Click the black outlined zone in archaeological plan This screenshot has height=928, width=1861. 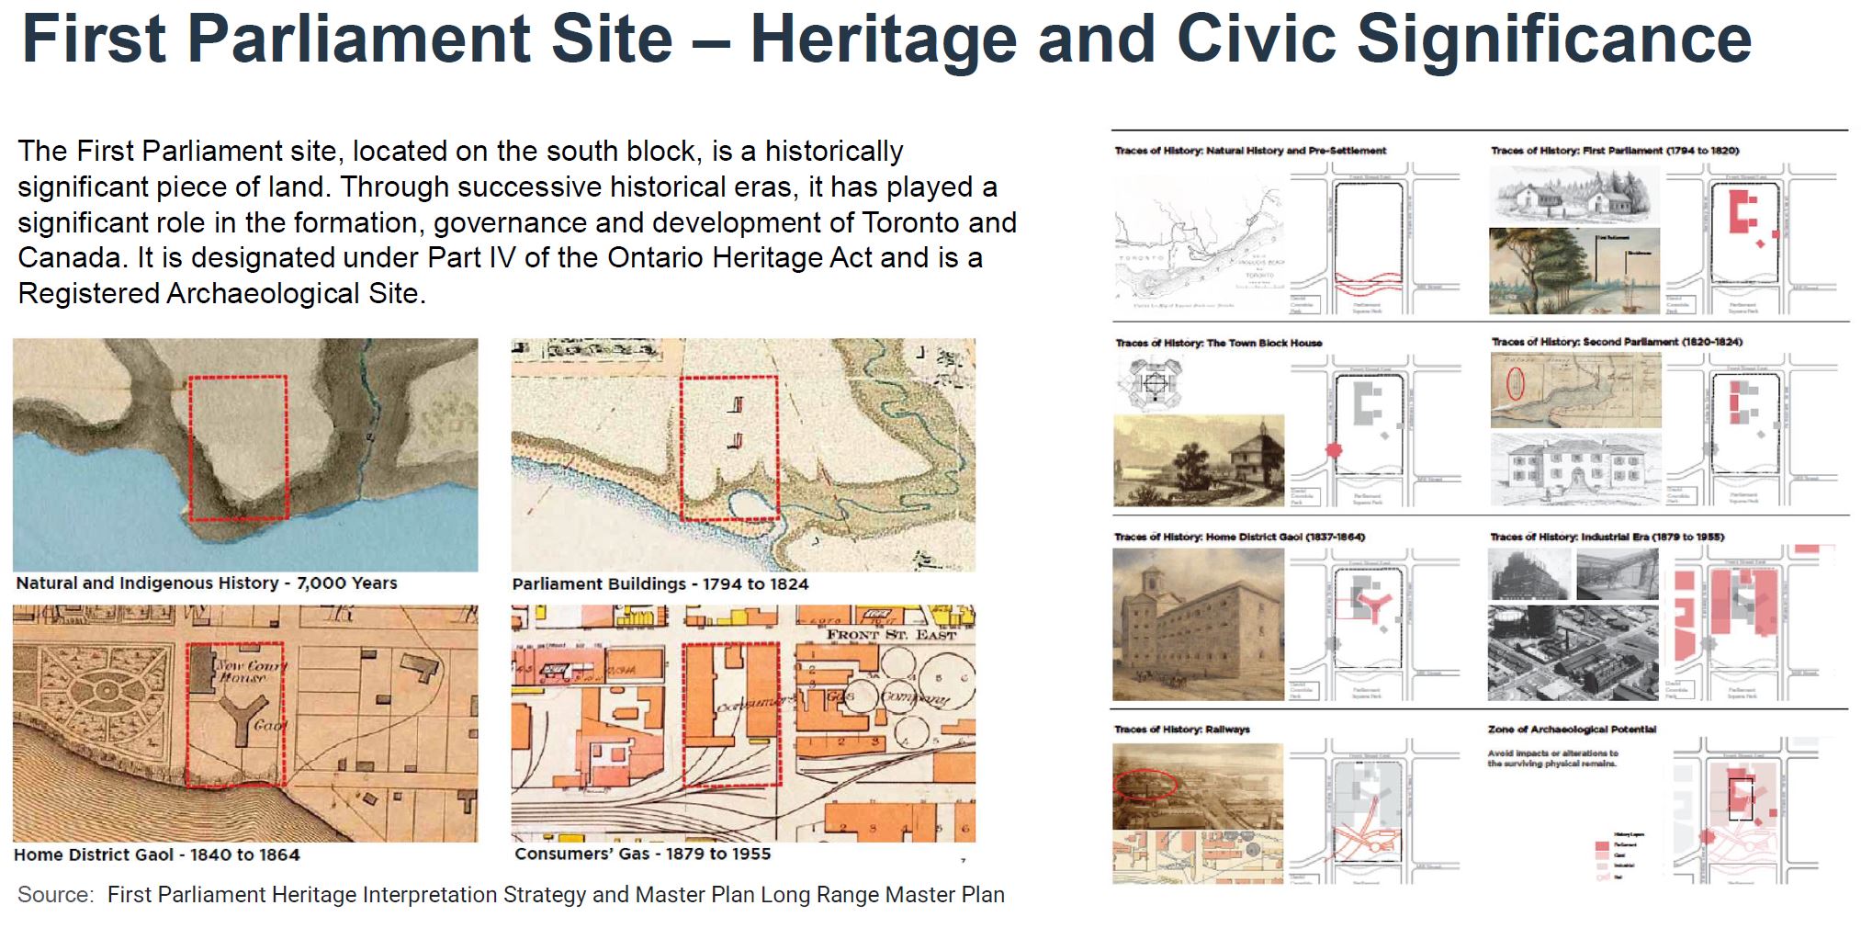pyautogui.click(x=1741, y=798)
